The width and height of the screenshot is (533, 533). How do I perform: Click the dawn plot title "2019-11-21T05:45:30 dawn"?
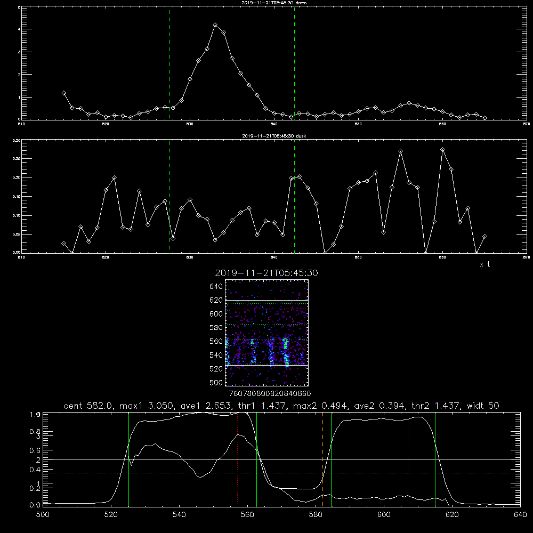(x=274, y=2)
